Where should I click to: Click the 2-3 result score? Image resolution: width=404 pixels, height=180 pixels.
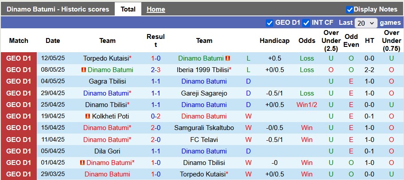click(x=155, y=70)
